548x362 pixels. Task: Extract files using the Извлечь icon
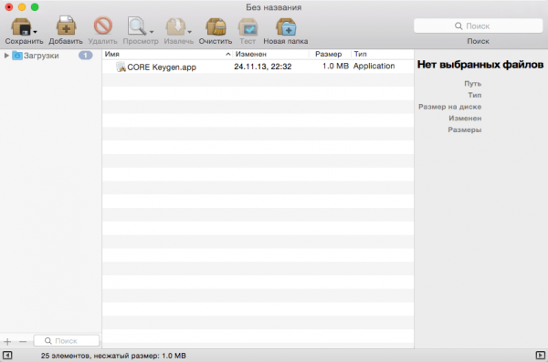(175, 26)
